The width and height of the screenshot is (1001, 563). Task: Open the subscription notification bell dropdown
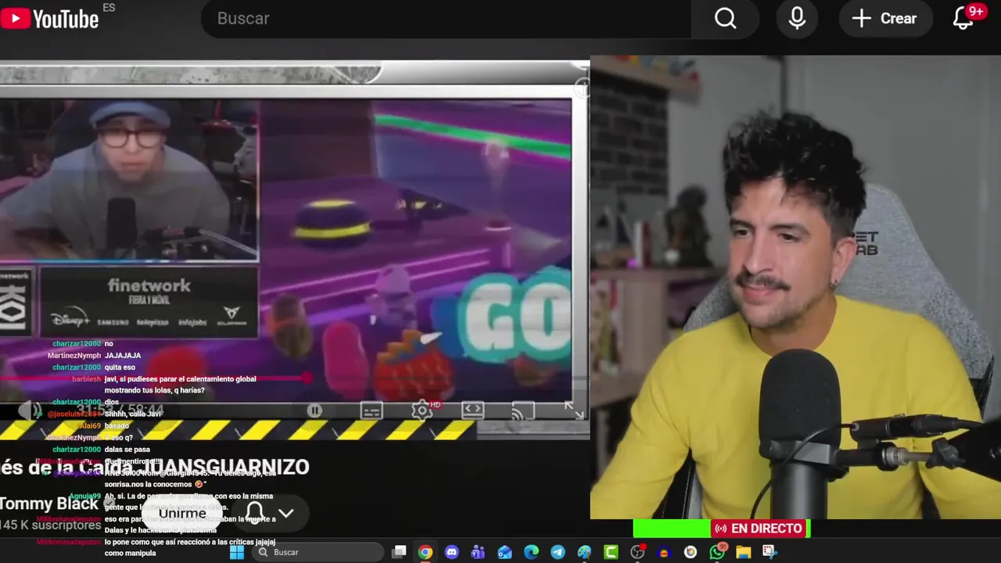(269, 513)
